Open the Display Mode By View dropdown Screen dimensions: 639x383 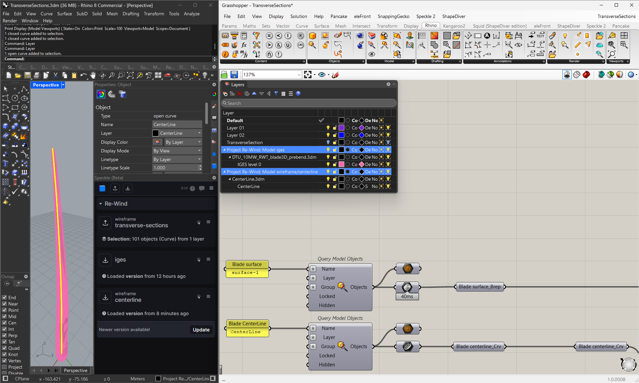coord(177,151)
